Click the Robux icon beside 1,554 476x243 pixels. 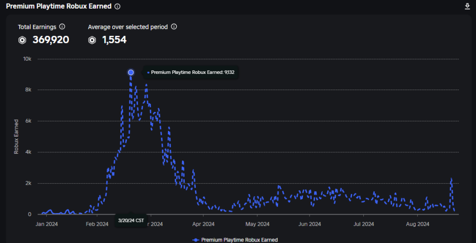point(92,40)
